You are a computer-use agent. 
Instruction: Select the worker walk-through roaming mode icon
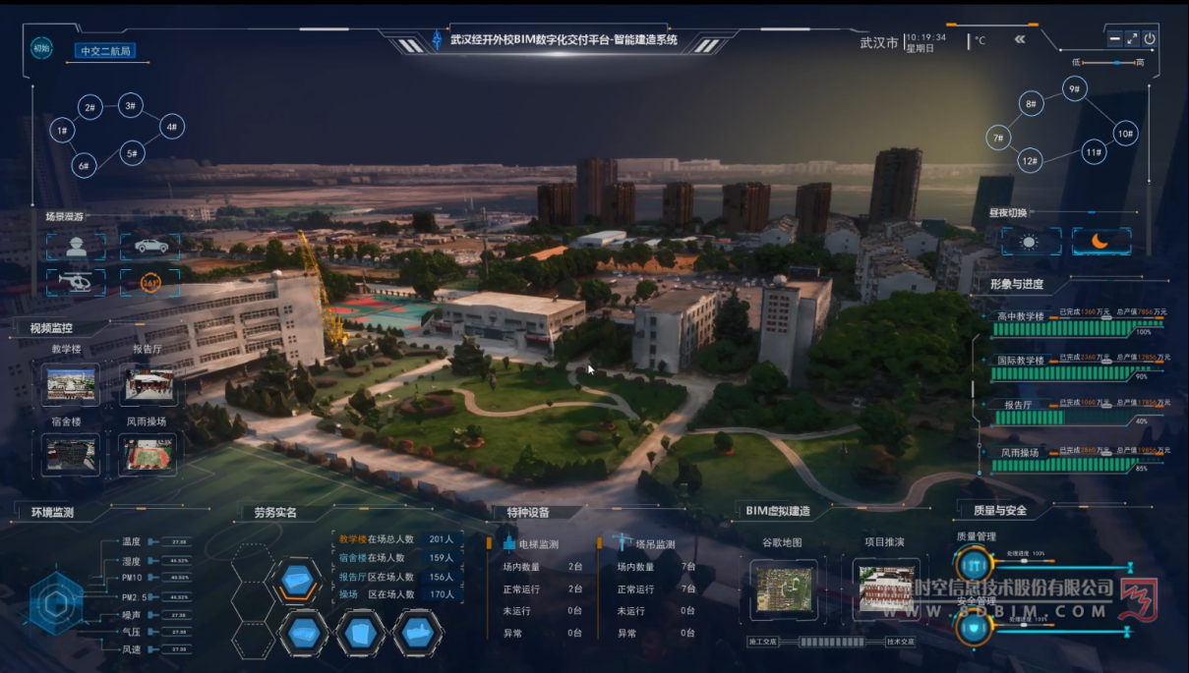coord(76,247)
